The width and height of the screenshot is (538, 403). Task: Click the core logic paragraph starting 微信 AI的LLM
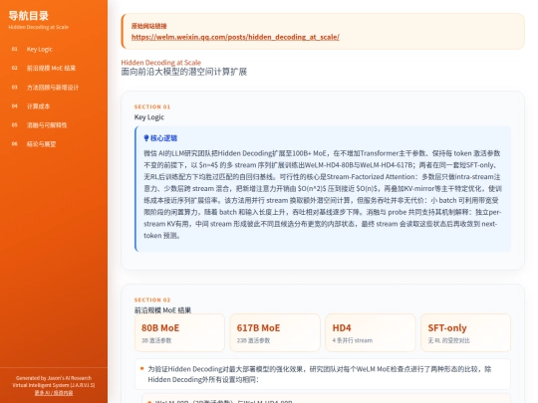coord(323,194)
